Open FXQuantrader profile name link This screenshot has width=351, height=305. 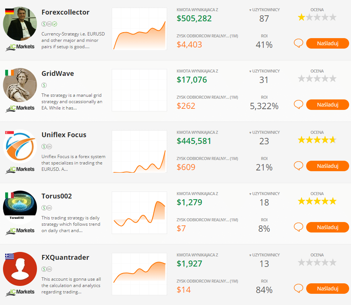tap(65, 258)
